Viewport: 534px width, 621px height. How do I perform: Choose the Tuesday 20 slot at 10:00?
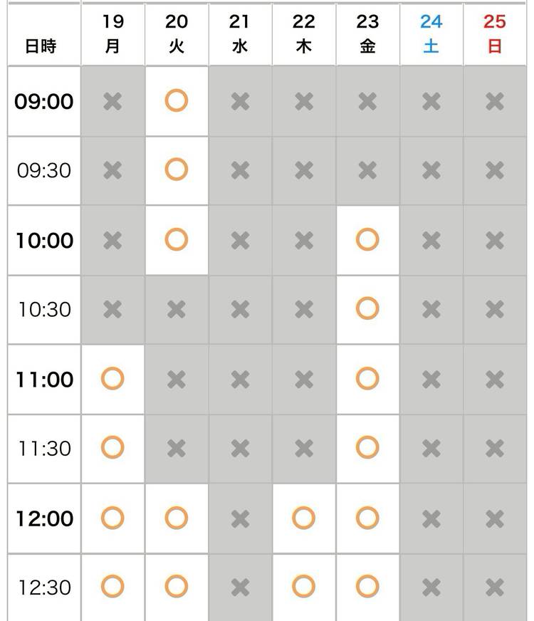[x=176, y=240]
